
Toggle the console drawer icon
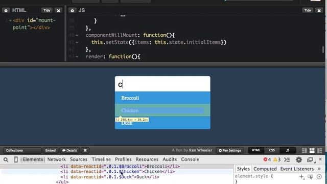(287, 159)
